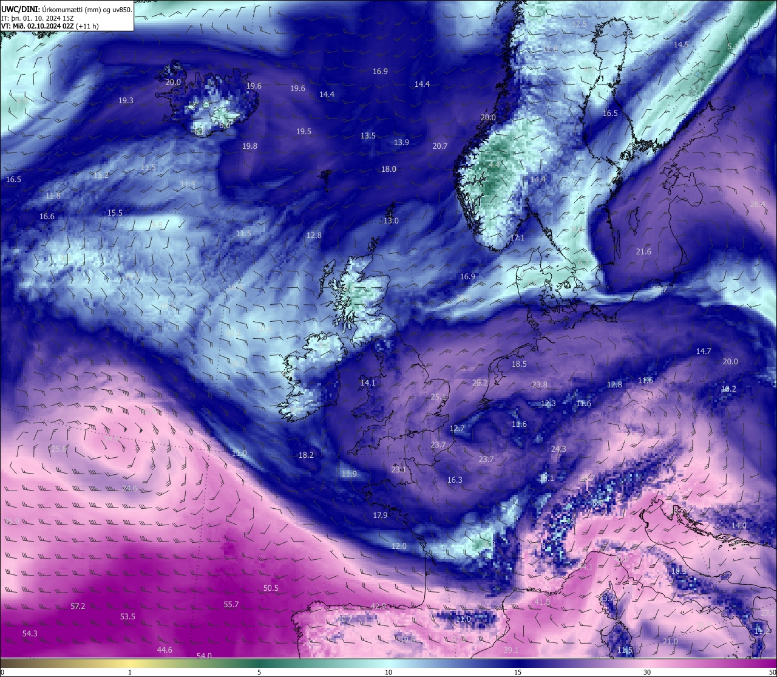The height and width of the screenshot is (677, 777).
Task: Click the 19.3 value label
Action: pyautogui.click(x=126, y=100)
